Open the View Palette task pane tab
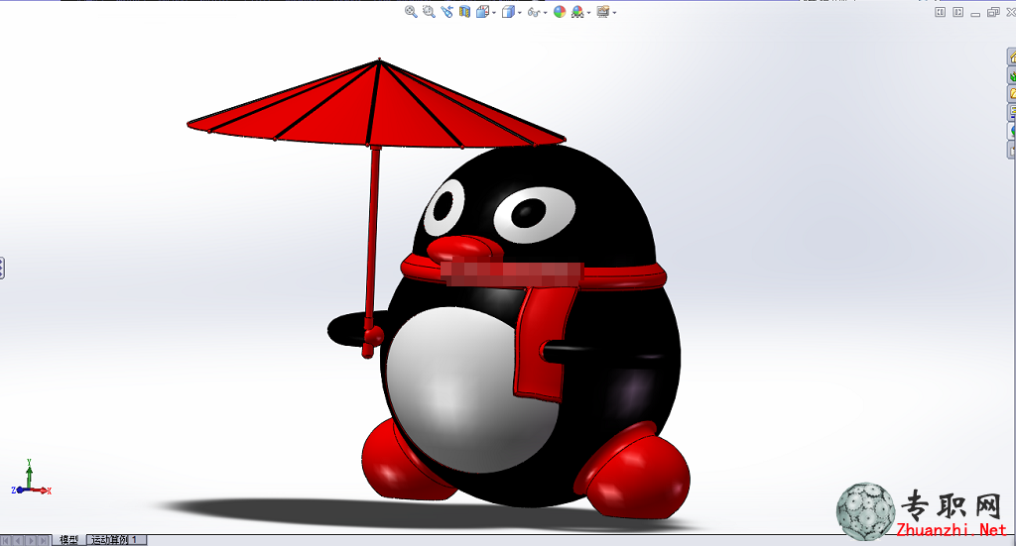Image resolution: width=1016 pixels, height=546 pixels. 1011,113
